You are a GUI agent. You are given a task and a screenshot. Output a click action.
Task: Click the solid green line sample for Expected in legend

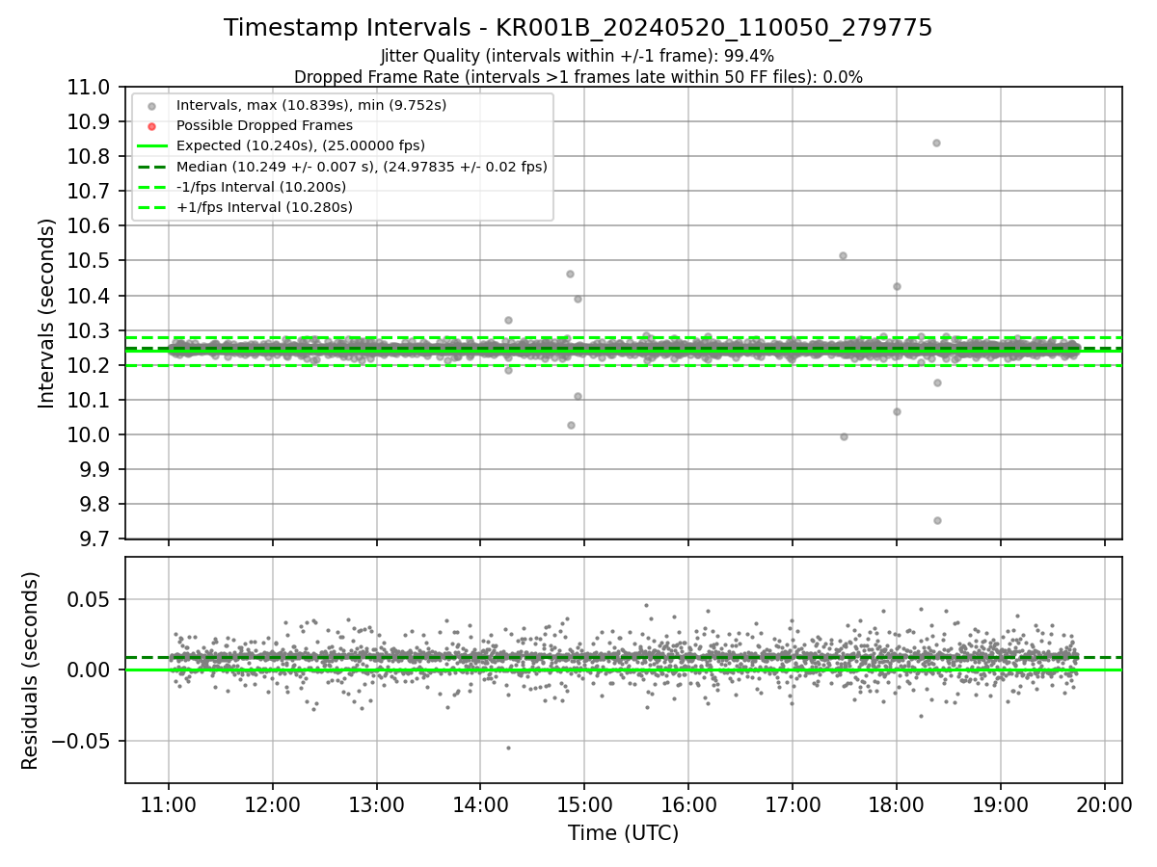pos(152,146)
